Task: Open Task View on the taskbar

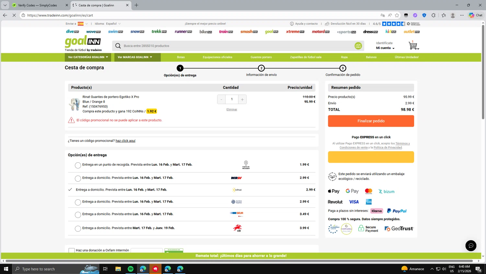Action: 105,269
